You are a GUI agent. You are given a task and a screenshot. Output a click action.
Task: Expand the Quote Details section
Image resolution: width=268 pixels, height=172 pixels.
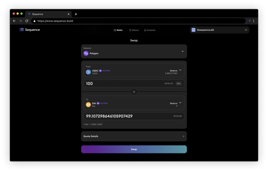pyautogui.click(x=134, y=136)
